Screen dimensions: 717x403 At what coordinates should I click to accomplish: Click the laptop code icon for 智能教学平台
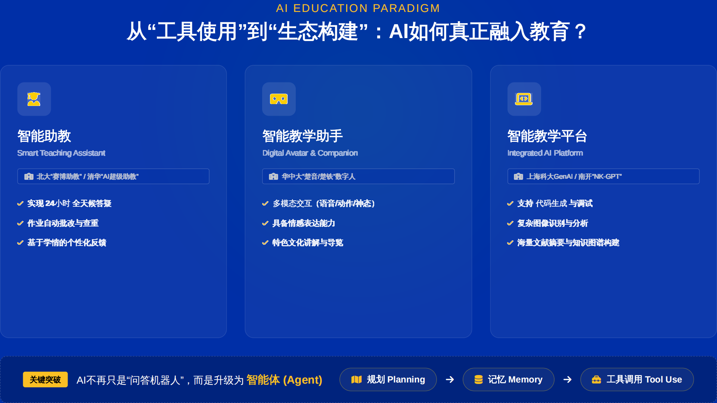click(x=524, y=99)
